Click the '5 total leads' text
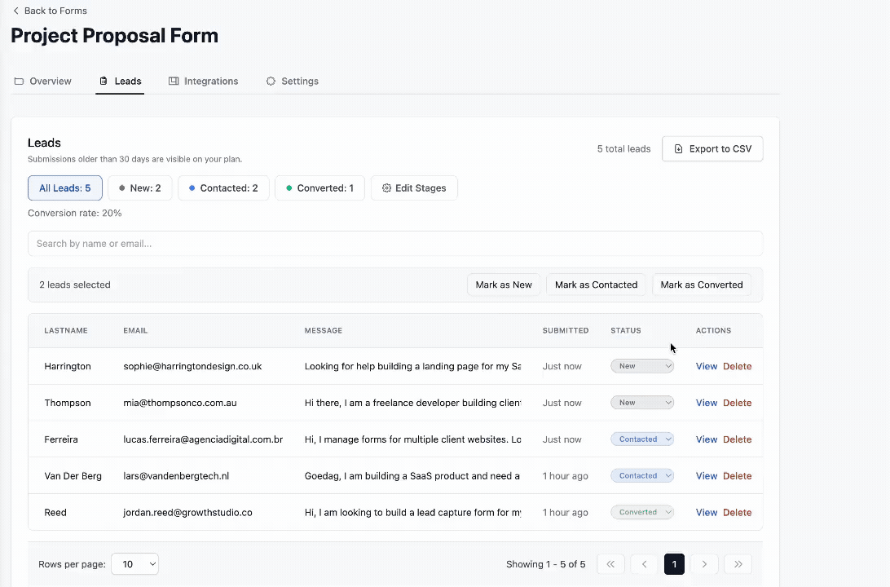 pos(623,148)
